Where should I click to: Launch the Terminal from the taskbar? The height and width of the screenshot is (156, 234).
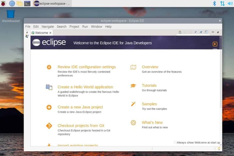[x=27, y=4]
